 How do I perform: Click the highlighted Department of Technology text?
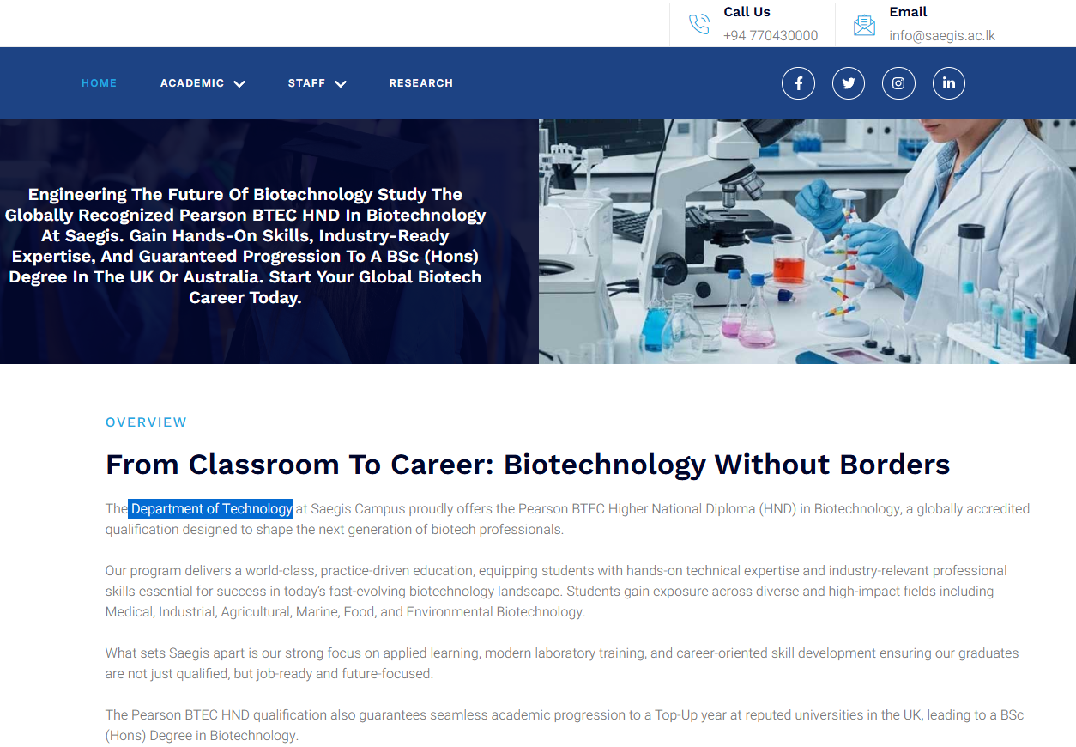click(211, 509)
